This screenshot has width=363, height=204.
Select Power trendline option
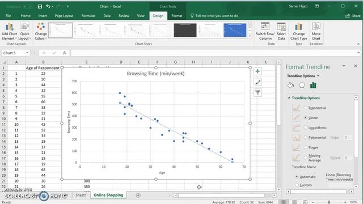[x=305, y=147]
